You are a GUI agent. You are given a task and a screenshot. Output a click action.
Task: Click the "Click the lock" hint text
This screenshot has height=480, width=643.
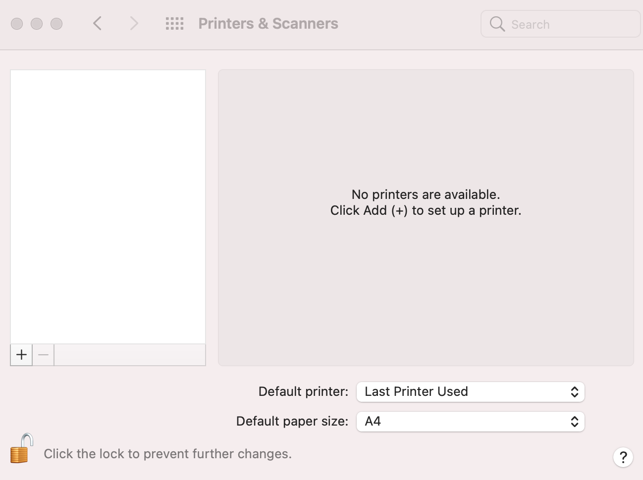tap(167, 454)
